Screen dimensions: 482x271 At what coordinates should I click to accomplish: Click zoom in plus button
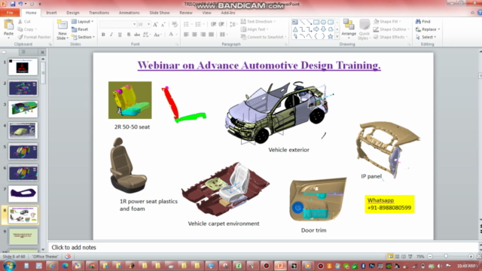pos(471,256)
